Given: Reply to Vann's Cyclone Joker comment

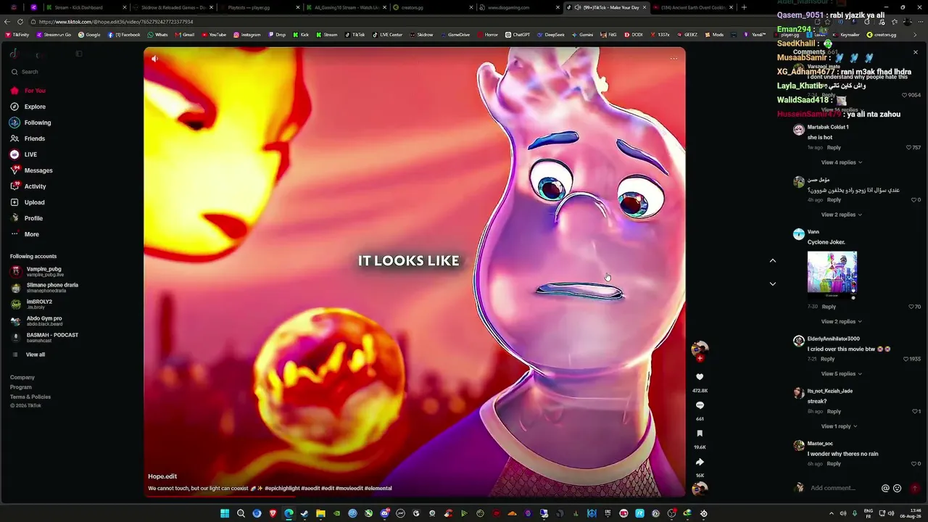Looking at the screenshot, I should tap(829, 307).
